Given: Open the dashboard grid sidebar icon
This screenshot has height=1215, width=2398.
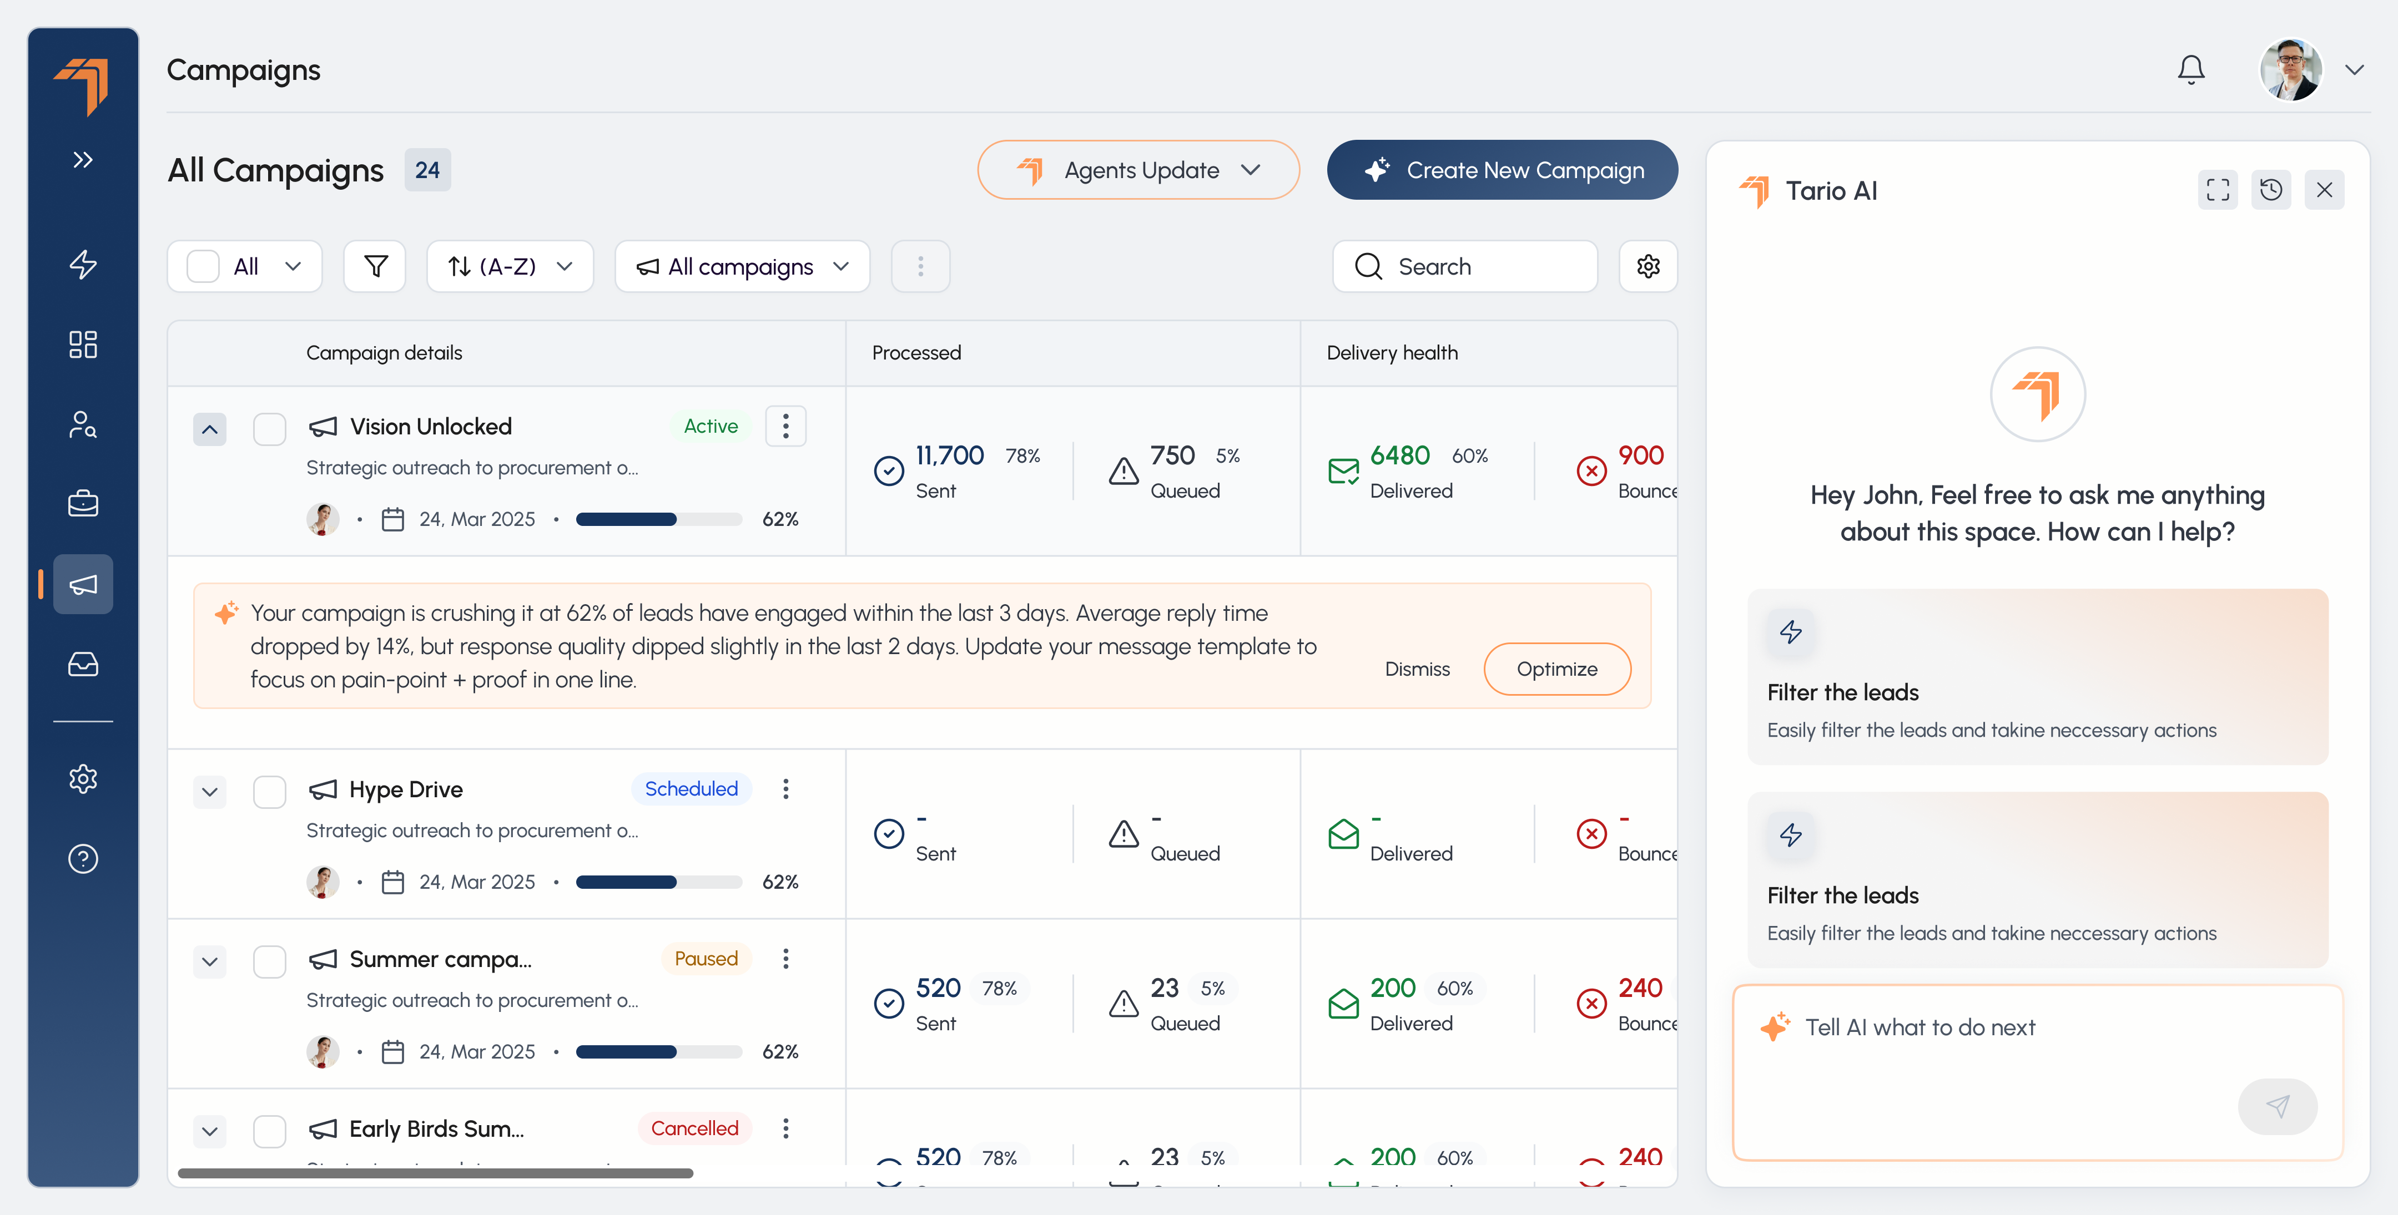Looking at the screenshot, I should pos(83,344).
